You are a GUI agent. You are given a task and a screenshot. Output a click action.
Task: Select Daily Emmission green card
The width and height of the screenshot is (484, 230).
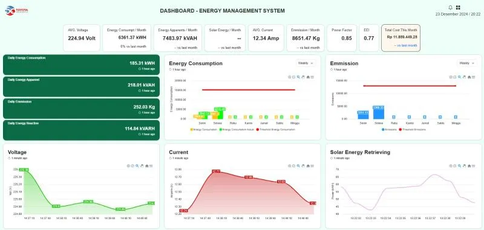(x=81, y=109)
